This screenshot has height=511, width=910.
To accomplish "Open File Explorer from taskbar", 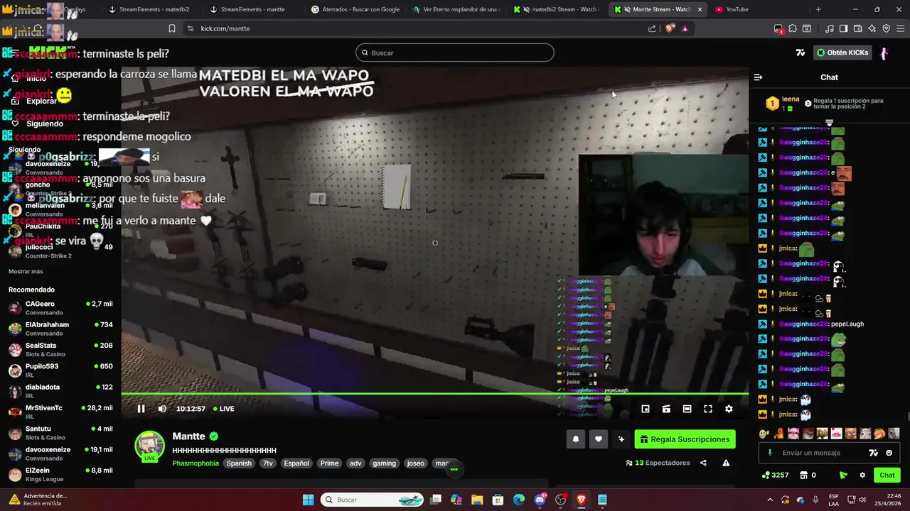I will (477, 500).
